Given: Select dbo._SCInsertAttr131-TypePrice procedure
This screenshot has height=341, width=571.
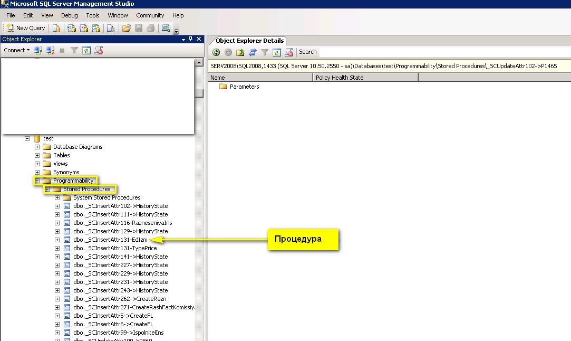Looking at the screenshot, I should pos(115,248).
